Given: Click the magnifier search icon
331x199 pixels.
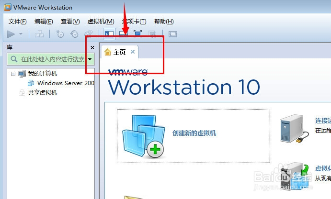Looking at the screenshot, I should pyautogui.click(x=14, y=59).
